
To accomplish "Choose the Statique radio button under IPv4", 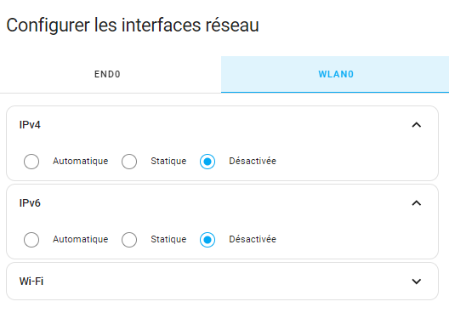I will pyautogui.click(x=129, y=162).
